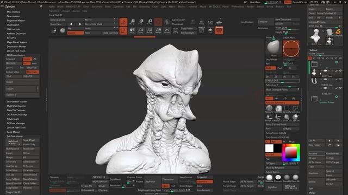
Task: Open the Transform menu
Action: click(54, 11)
